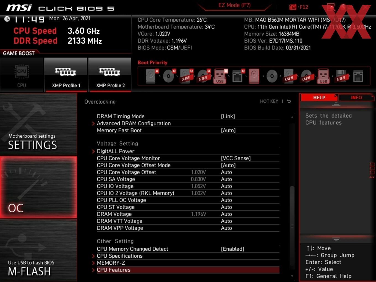Click the 'Memory Size: 16384MB' text

click(x=272, y=34)
